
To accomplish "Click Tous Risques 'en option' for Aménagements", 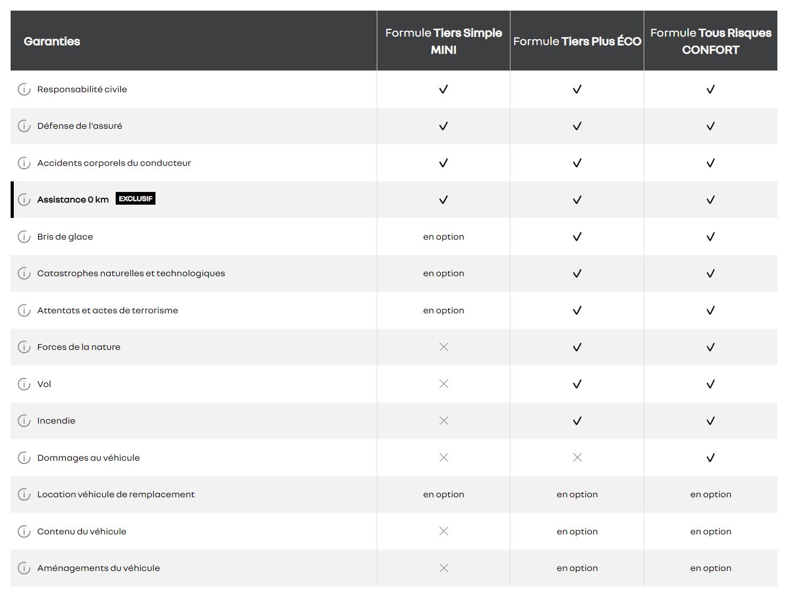I will pyautogui.click(x=711, y=568).
